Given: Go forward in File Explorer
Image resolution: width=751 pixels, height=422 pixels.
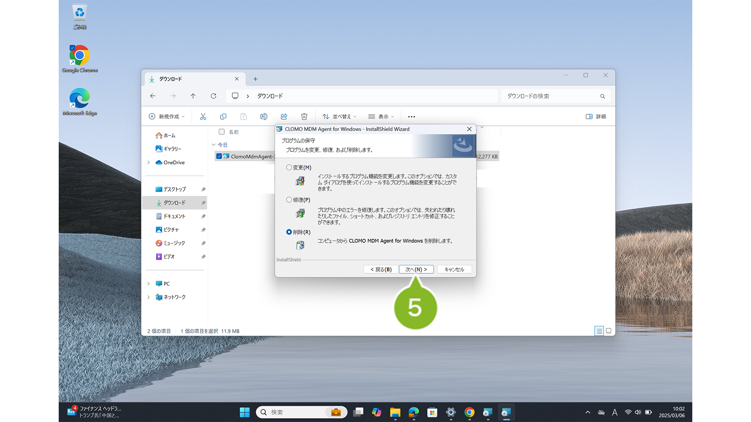Looking at the screenshot, I should [x=173, y=96].
